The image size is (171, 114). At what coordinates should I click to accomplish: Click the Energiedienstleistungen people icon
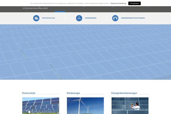point(115,18)
